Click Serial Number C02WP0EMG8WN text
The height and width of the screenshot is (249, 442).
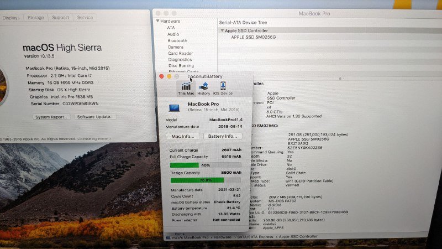[x=65, y=103]
